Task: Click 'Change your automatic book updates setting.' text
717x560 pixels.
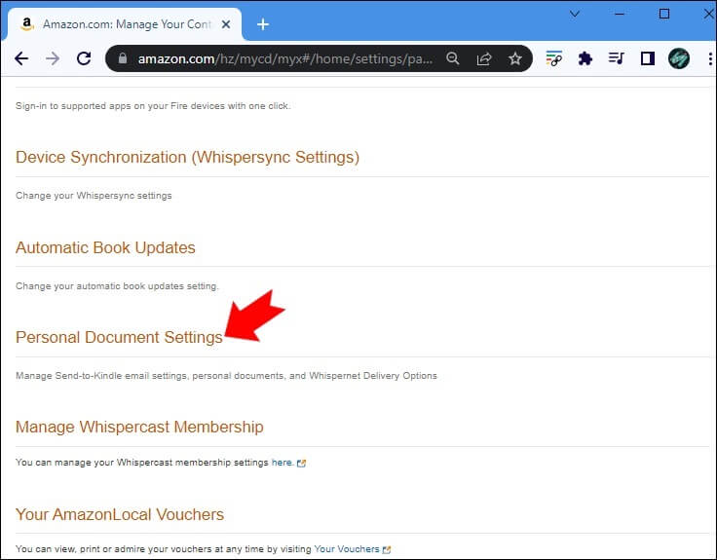Action: click(117, 286)
